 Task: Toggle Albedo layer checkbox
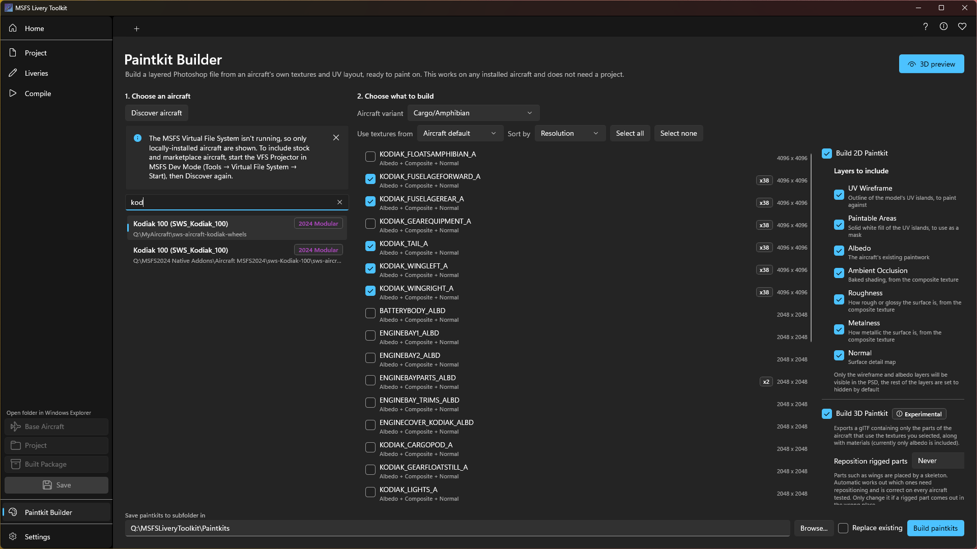pos(839,251)
